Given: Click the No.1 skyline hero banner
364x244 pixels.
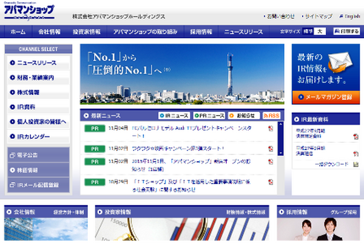Looking at the screenshot, I should pyautogui.click(x=182, y=74).
